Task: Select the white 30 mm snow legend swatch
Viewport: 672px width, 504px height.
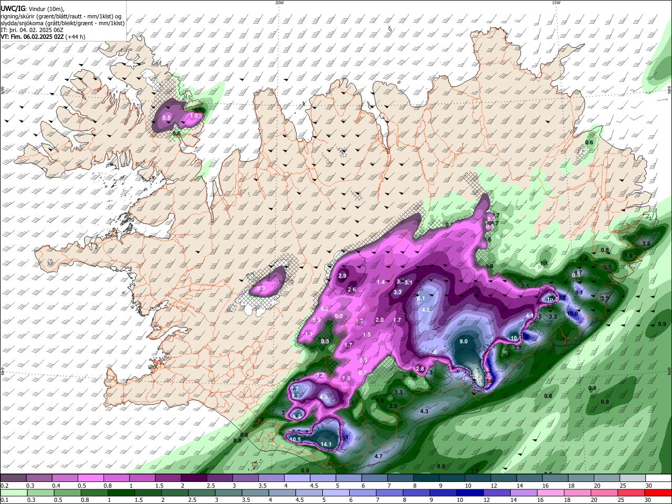Action: coord(658,478)
